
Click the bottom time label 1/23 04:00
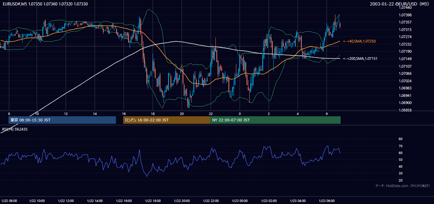pyautogui.click(x=297, y=201)
